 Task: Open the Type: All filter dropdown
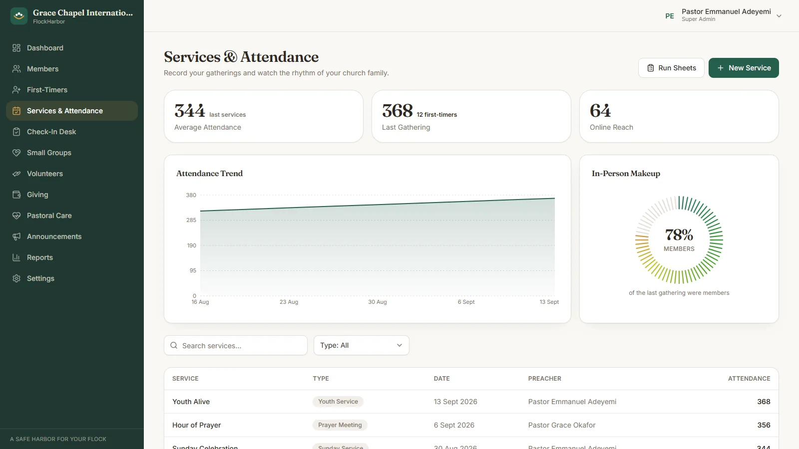362,345
